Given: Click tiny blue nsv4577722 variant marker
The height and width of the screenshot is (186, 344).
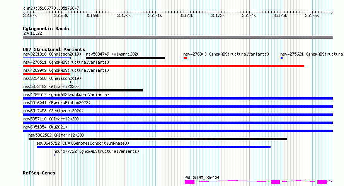Looking at the screenshot, I should pos(54,155).
